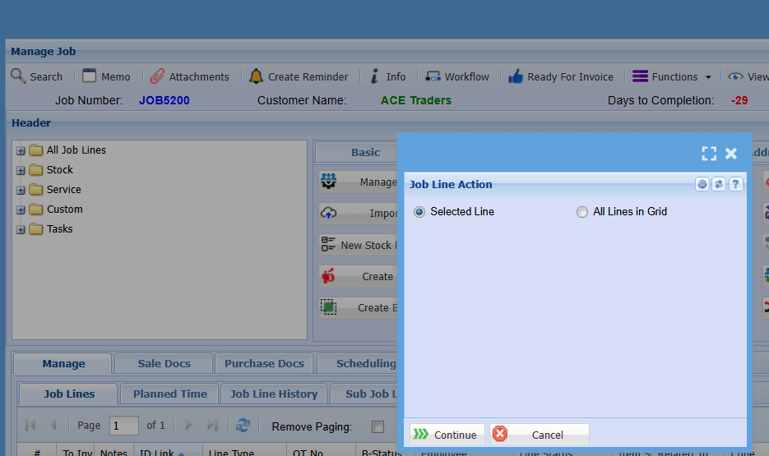Click the Create Reminder bell icon
769x456 pixels.
coord(256,76)
